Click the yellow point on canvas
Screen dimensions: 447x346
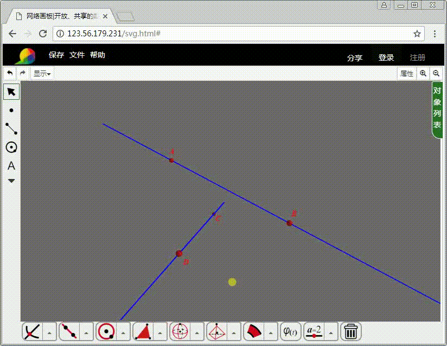pyautogui.click(x=232, y=282)
